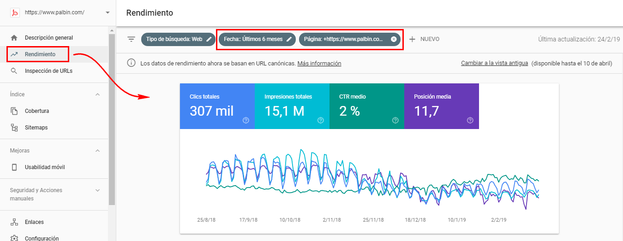Viewport: 623px width, 241px height.
Task: Enable the Posición media metric card
Action: pyautogui.click(x=441, y=106)
